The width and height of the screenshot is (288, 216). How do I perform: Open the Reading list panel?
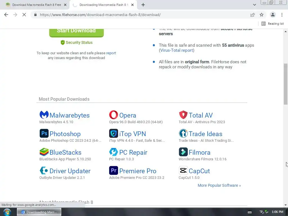273,24
